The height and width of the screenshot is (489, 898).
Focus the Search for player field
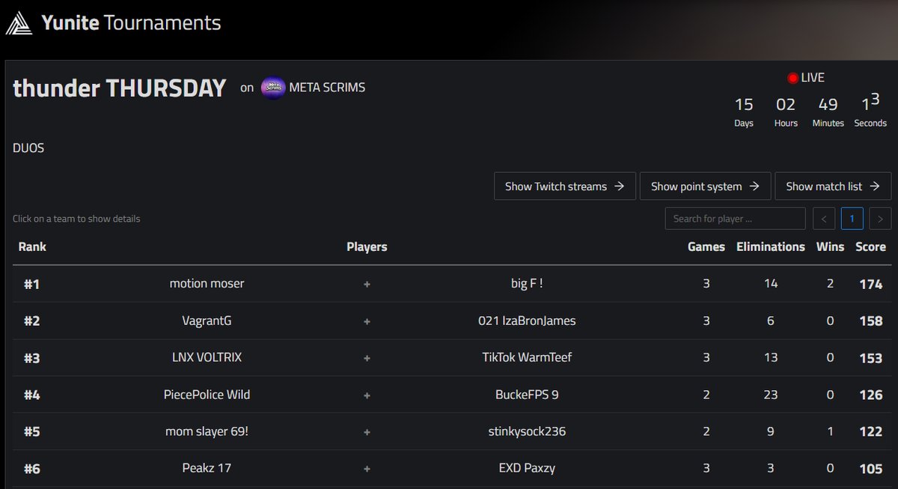(735, 219)
